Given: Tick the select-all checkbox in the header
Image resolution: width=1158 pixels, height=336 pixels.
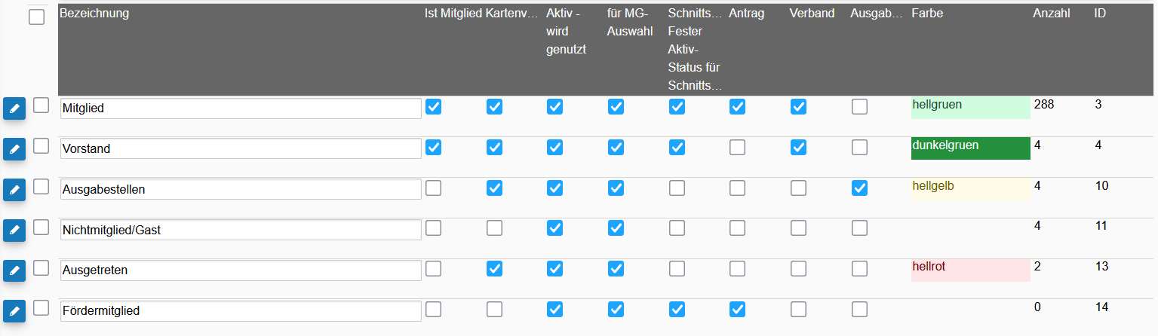Looking at the screenshot, I should 37,17.
